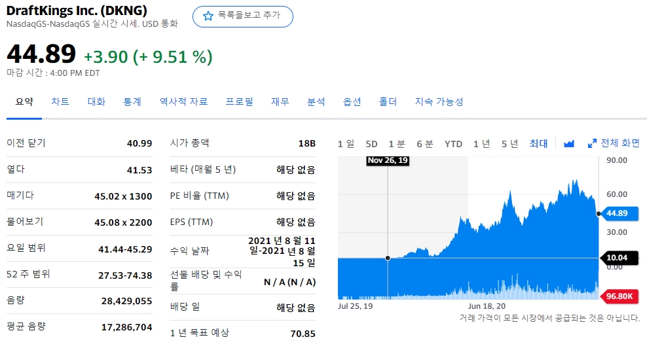Click the ask value 45.08 x 2200
647x350 pixels.
pos(123,222)
